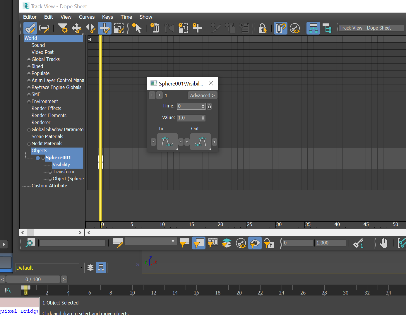Viewport: 406px width, 315px height.
Task: Click the Advanced button in key dialog
Action: click(x=202, y=95)
